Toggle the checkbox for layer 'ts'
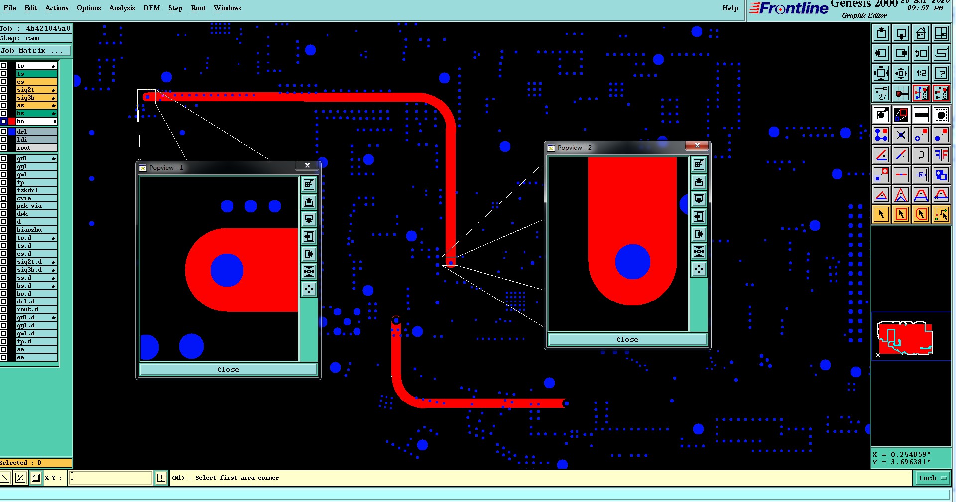Image resolution: width=956 pixels, height=502 pixels. point(4,74)
